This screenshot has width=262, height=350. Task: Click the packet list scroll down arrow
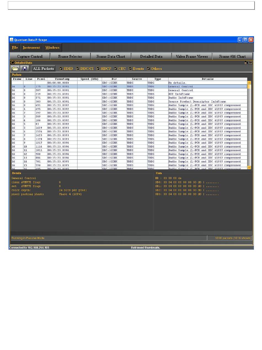249,167
